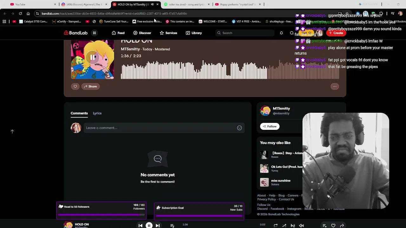Open the play queue
Viewport: 406px width, 228px height.
[x=172, y=225]
